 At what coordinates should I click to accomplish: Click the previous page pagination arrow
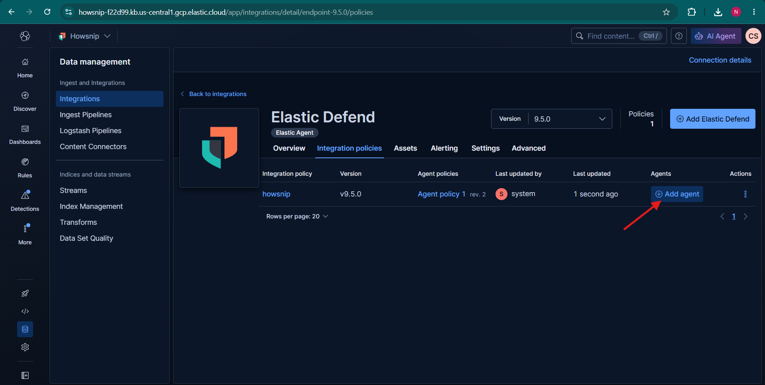tap(722, 216)
